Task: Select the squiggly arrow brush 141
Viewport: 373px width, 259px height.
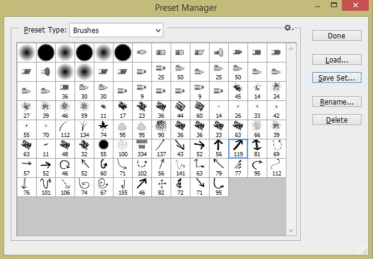Action: [x=180, y=167]
